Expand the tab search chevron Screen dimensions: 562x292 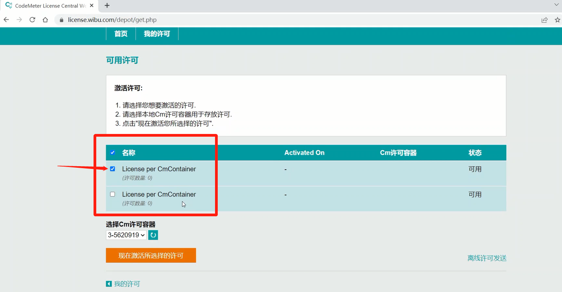557,5
